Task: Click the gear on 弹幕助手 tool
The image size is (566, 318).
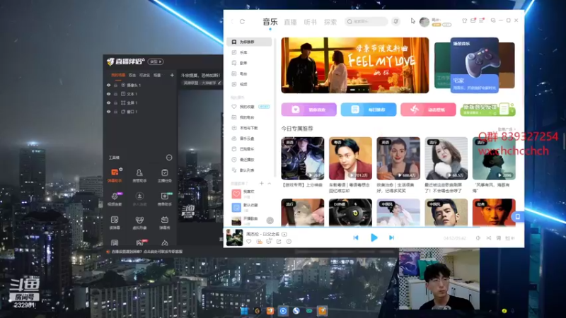Action: click(121, 169)
